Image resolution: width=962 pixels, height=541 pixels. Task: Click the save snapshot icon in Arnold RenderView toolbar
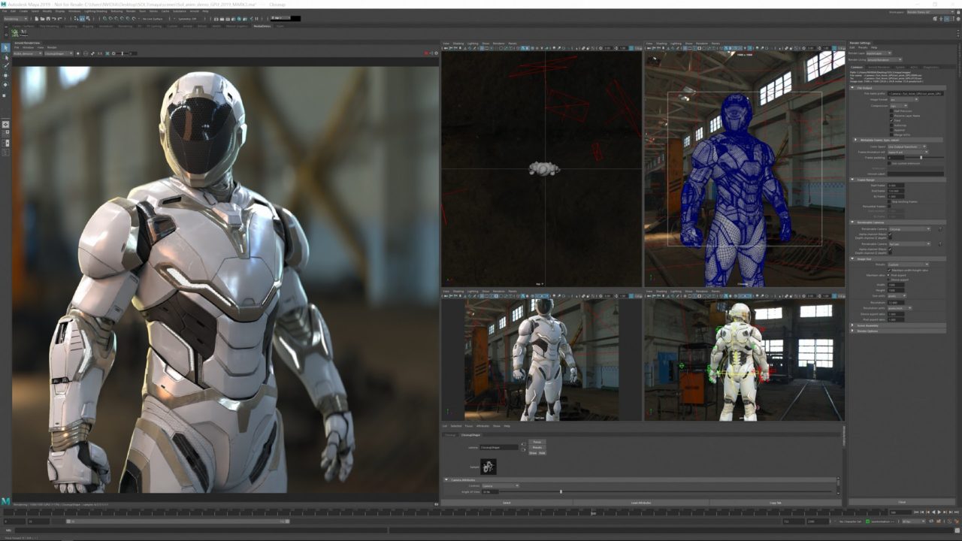click(x=93, y=54)
